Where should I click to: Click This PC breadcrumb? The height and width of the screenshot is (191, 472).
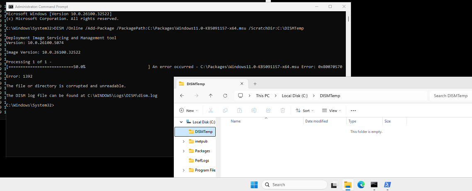(x=263, y=96)
